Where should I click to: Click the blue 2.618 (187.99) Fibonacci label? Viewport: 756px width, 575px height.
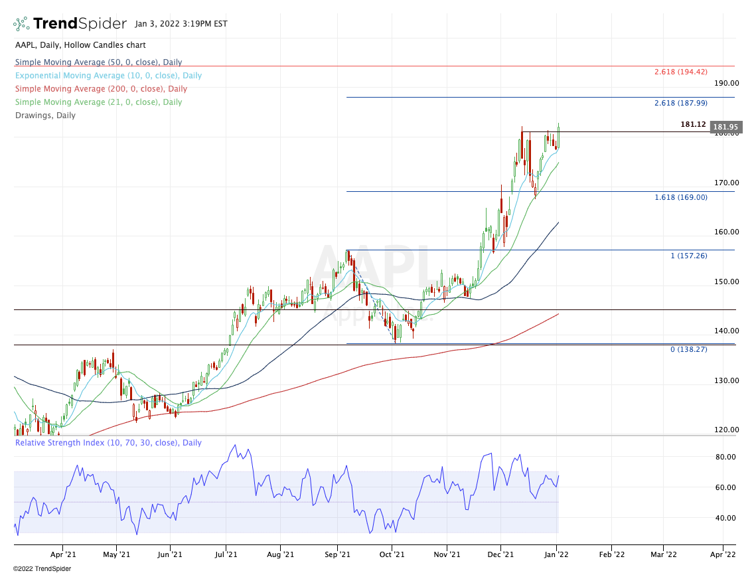click(681, 103)
